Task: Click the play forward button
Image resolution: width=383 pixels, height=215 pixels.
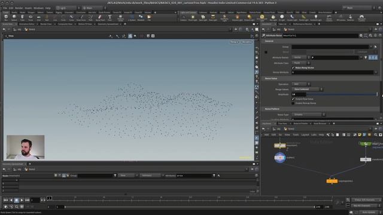Action: pyautogui.click(x=22, y=200)
